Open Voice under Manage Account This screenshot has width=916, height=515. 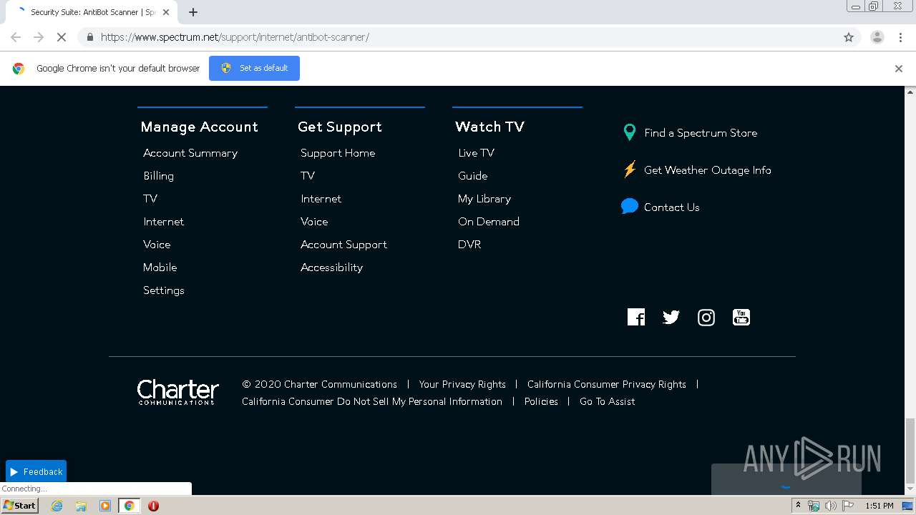[x=157, y=244]
